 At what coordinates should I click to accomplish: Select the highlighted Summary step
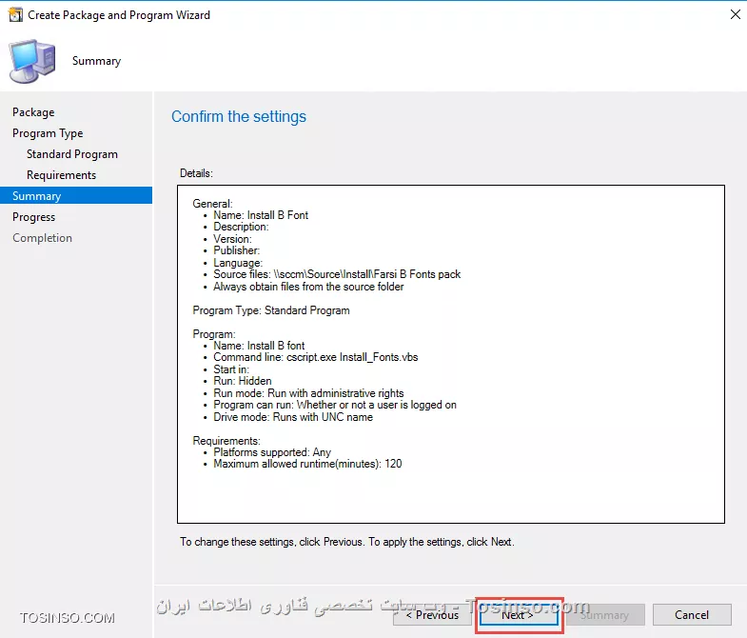76,196
